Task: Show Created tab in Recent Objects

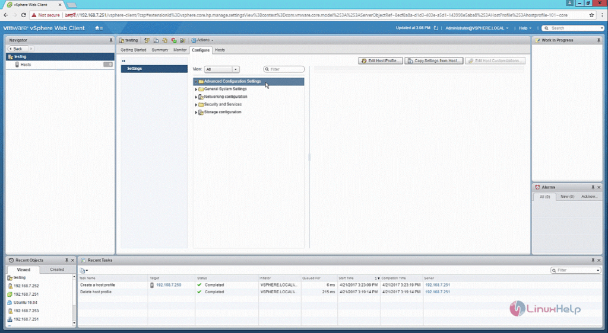Action: [x=57, y=270]
